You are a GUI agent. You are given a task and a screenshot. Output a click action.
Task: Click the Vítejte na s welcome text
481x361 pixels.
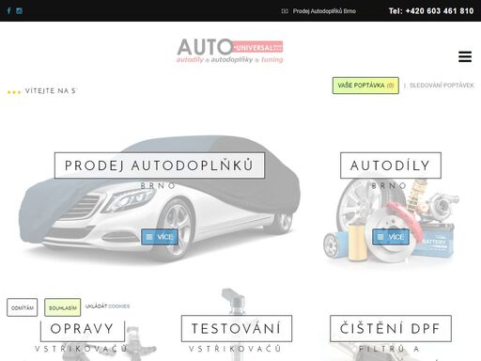tap(50, 91)
